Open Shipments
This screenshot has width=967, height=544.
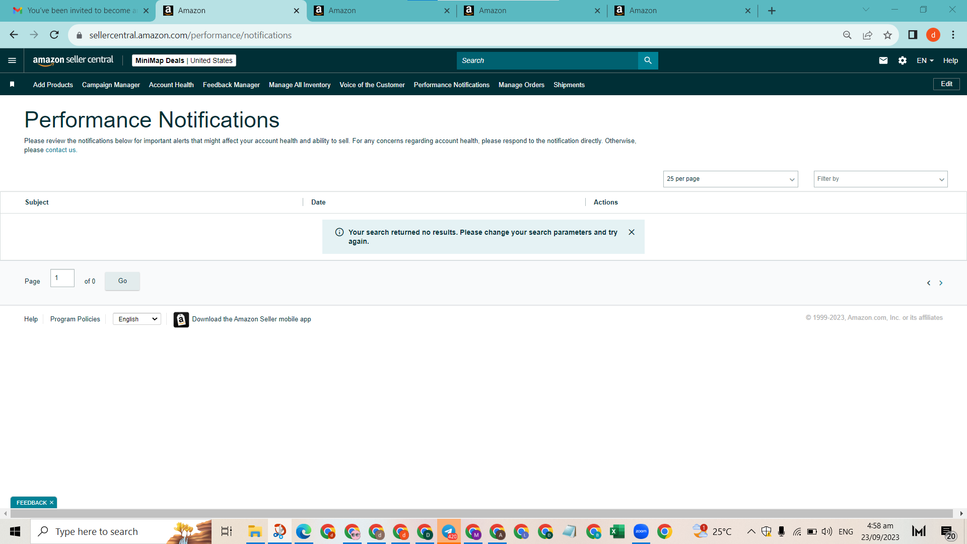[569, 85]
